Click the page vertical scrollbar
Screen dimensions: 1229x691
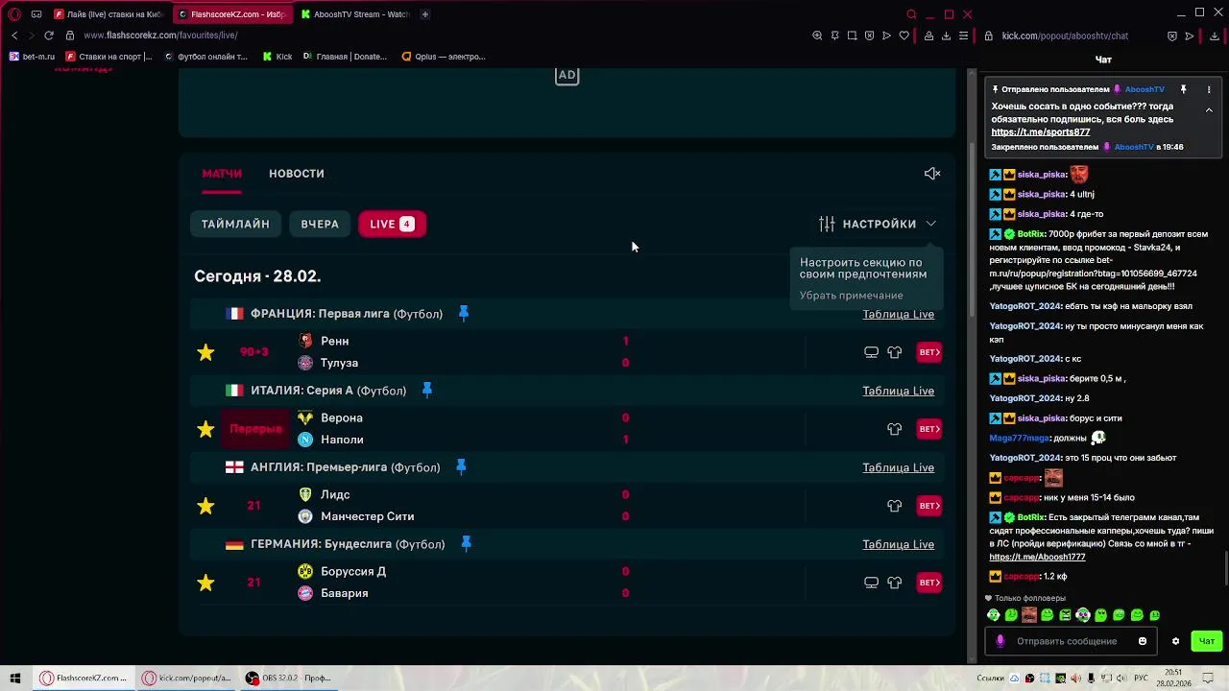tap(972, 230)
